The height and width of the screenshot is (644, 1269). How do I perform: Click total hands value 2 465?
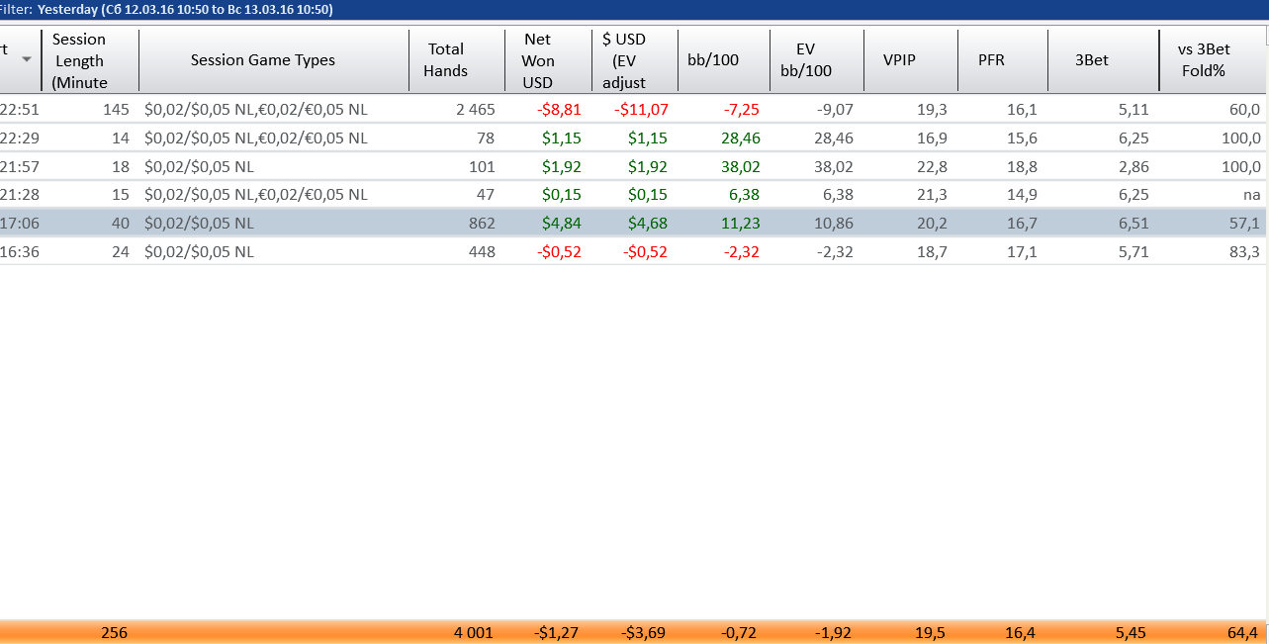click(476, 110)
